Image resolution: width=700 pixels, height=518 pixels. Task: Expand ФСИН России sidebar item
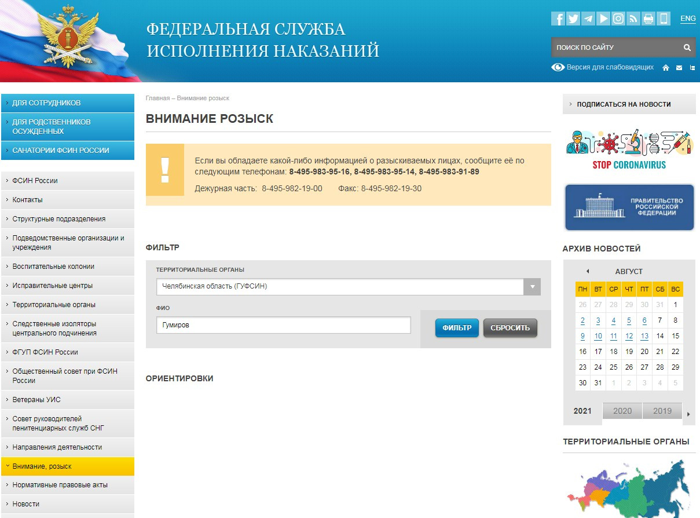pos(67,181)
